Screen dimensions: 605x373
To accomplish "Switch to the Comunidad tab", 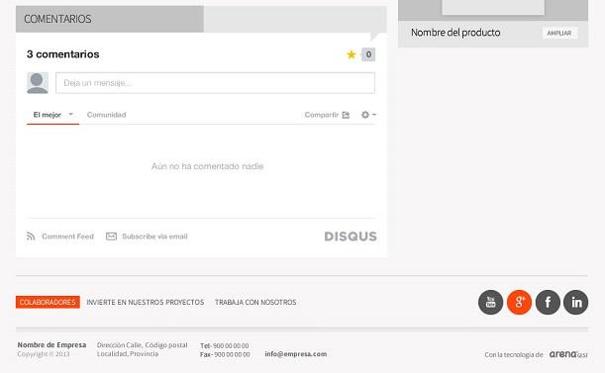I will coord(107,115).
